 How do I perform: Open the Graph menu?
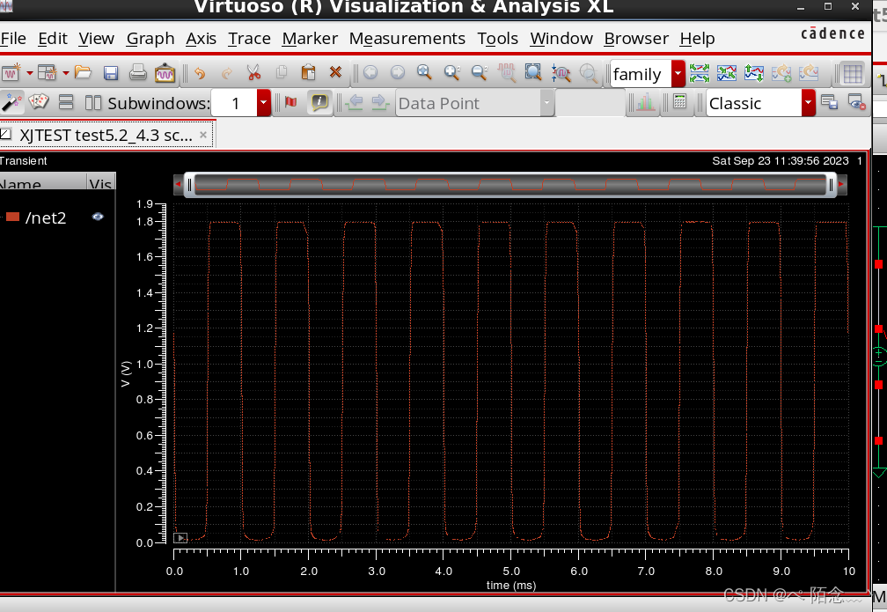tap(150, 39)
